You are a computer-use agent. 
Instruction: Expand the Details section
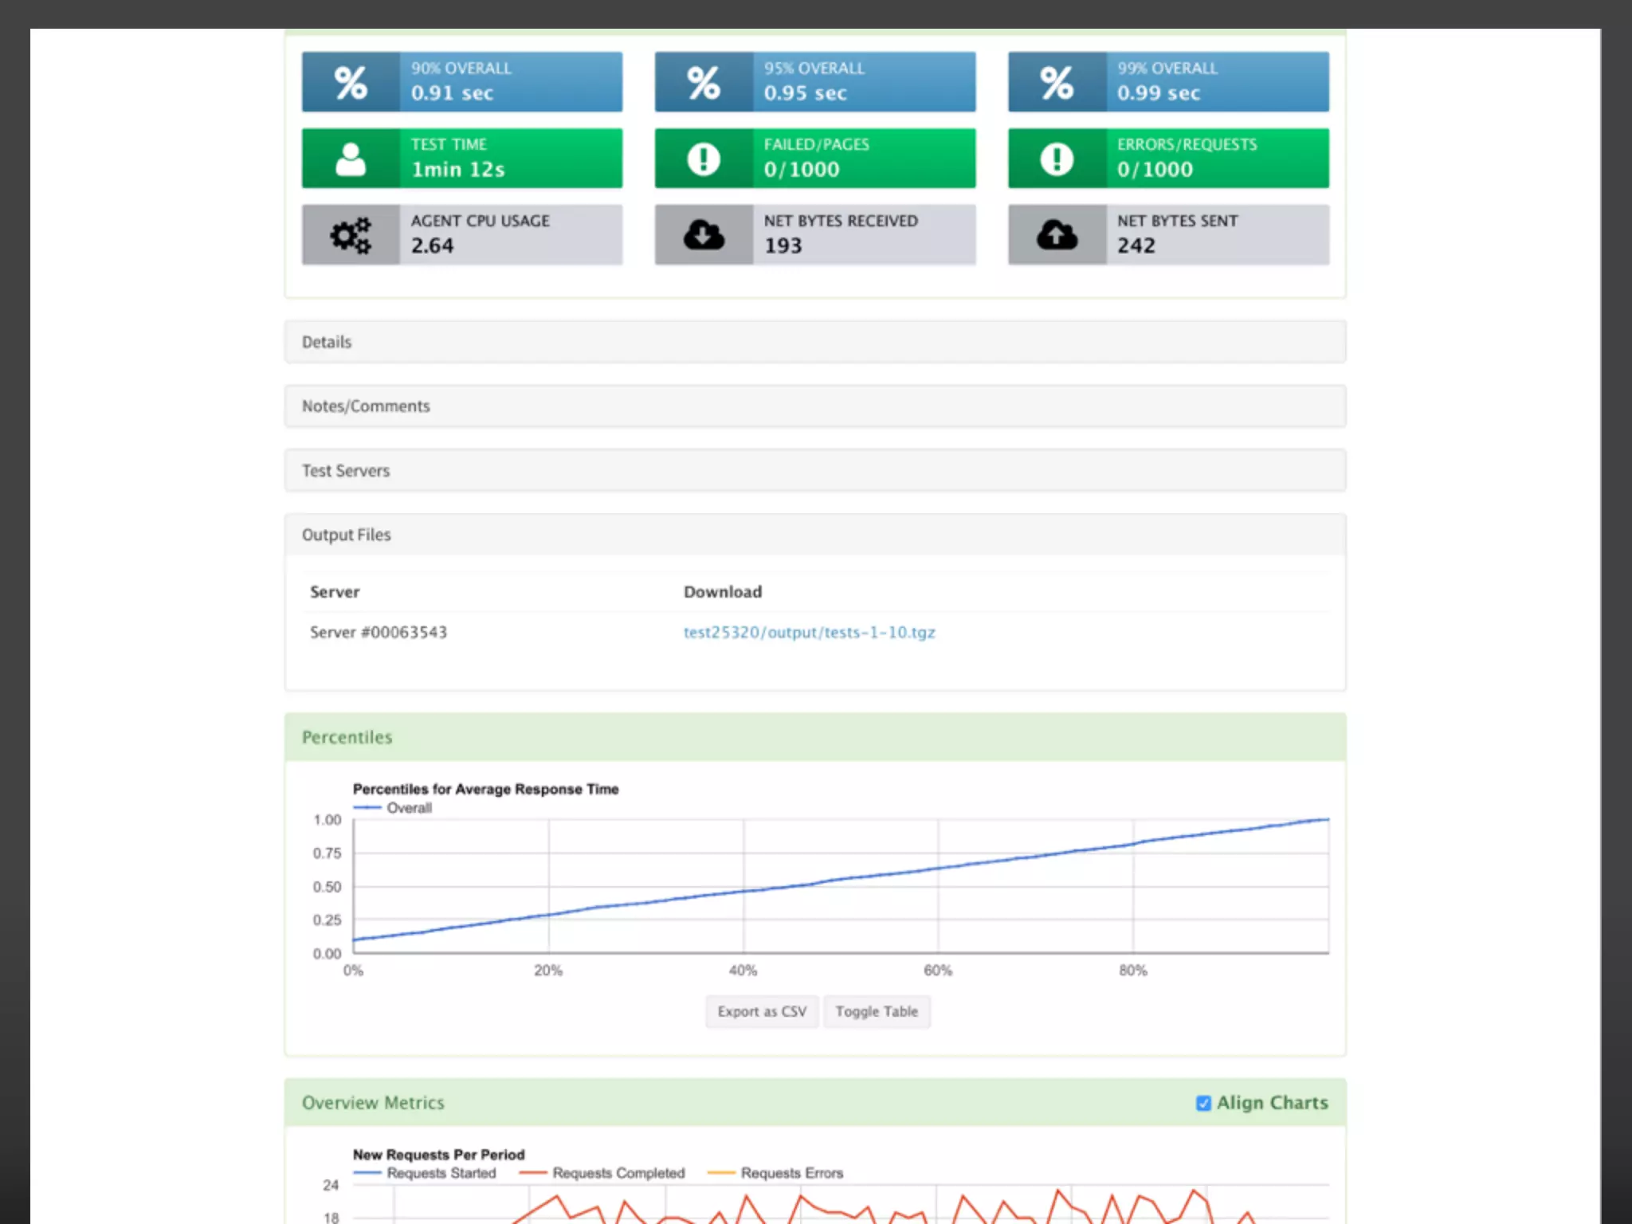coord(327,342)
